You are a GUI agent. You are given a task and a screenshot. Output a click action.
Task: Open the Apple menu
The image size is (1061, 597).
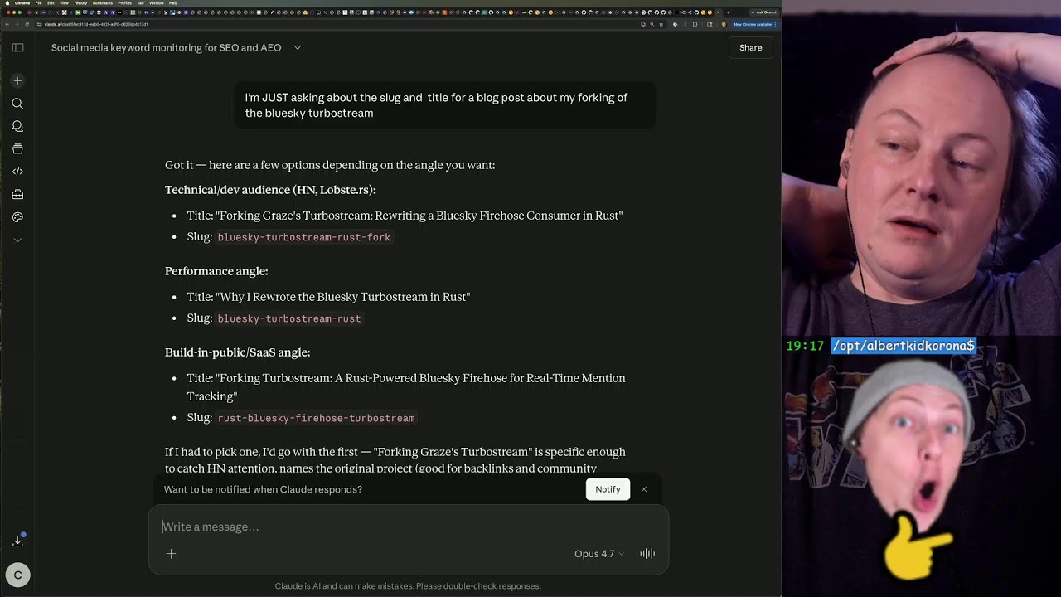6,3
